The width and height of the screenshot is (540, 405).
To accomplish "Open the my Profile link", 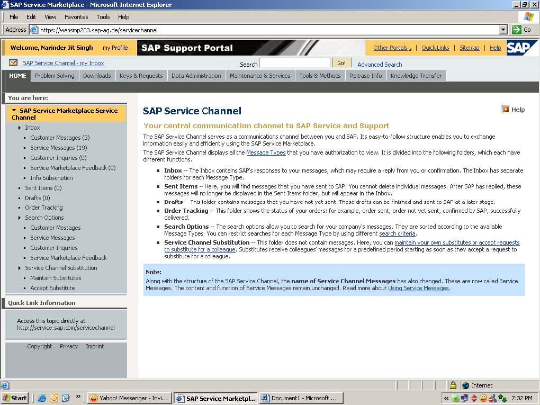I will click(x=115, y=48).
